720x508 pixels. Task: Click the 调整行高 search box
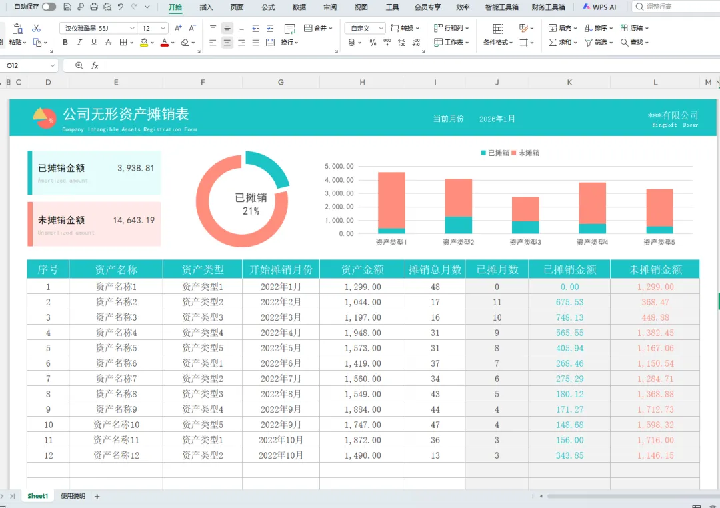tap(675, 7)
